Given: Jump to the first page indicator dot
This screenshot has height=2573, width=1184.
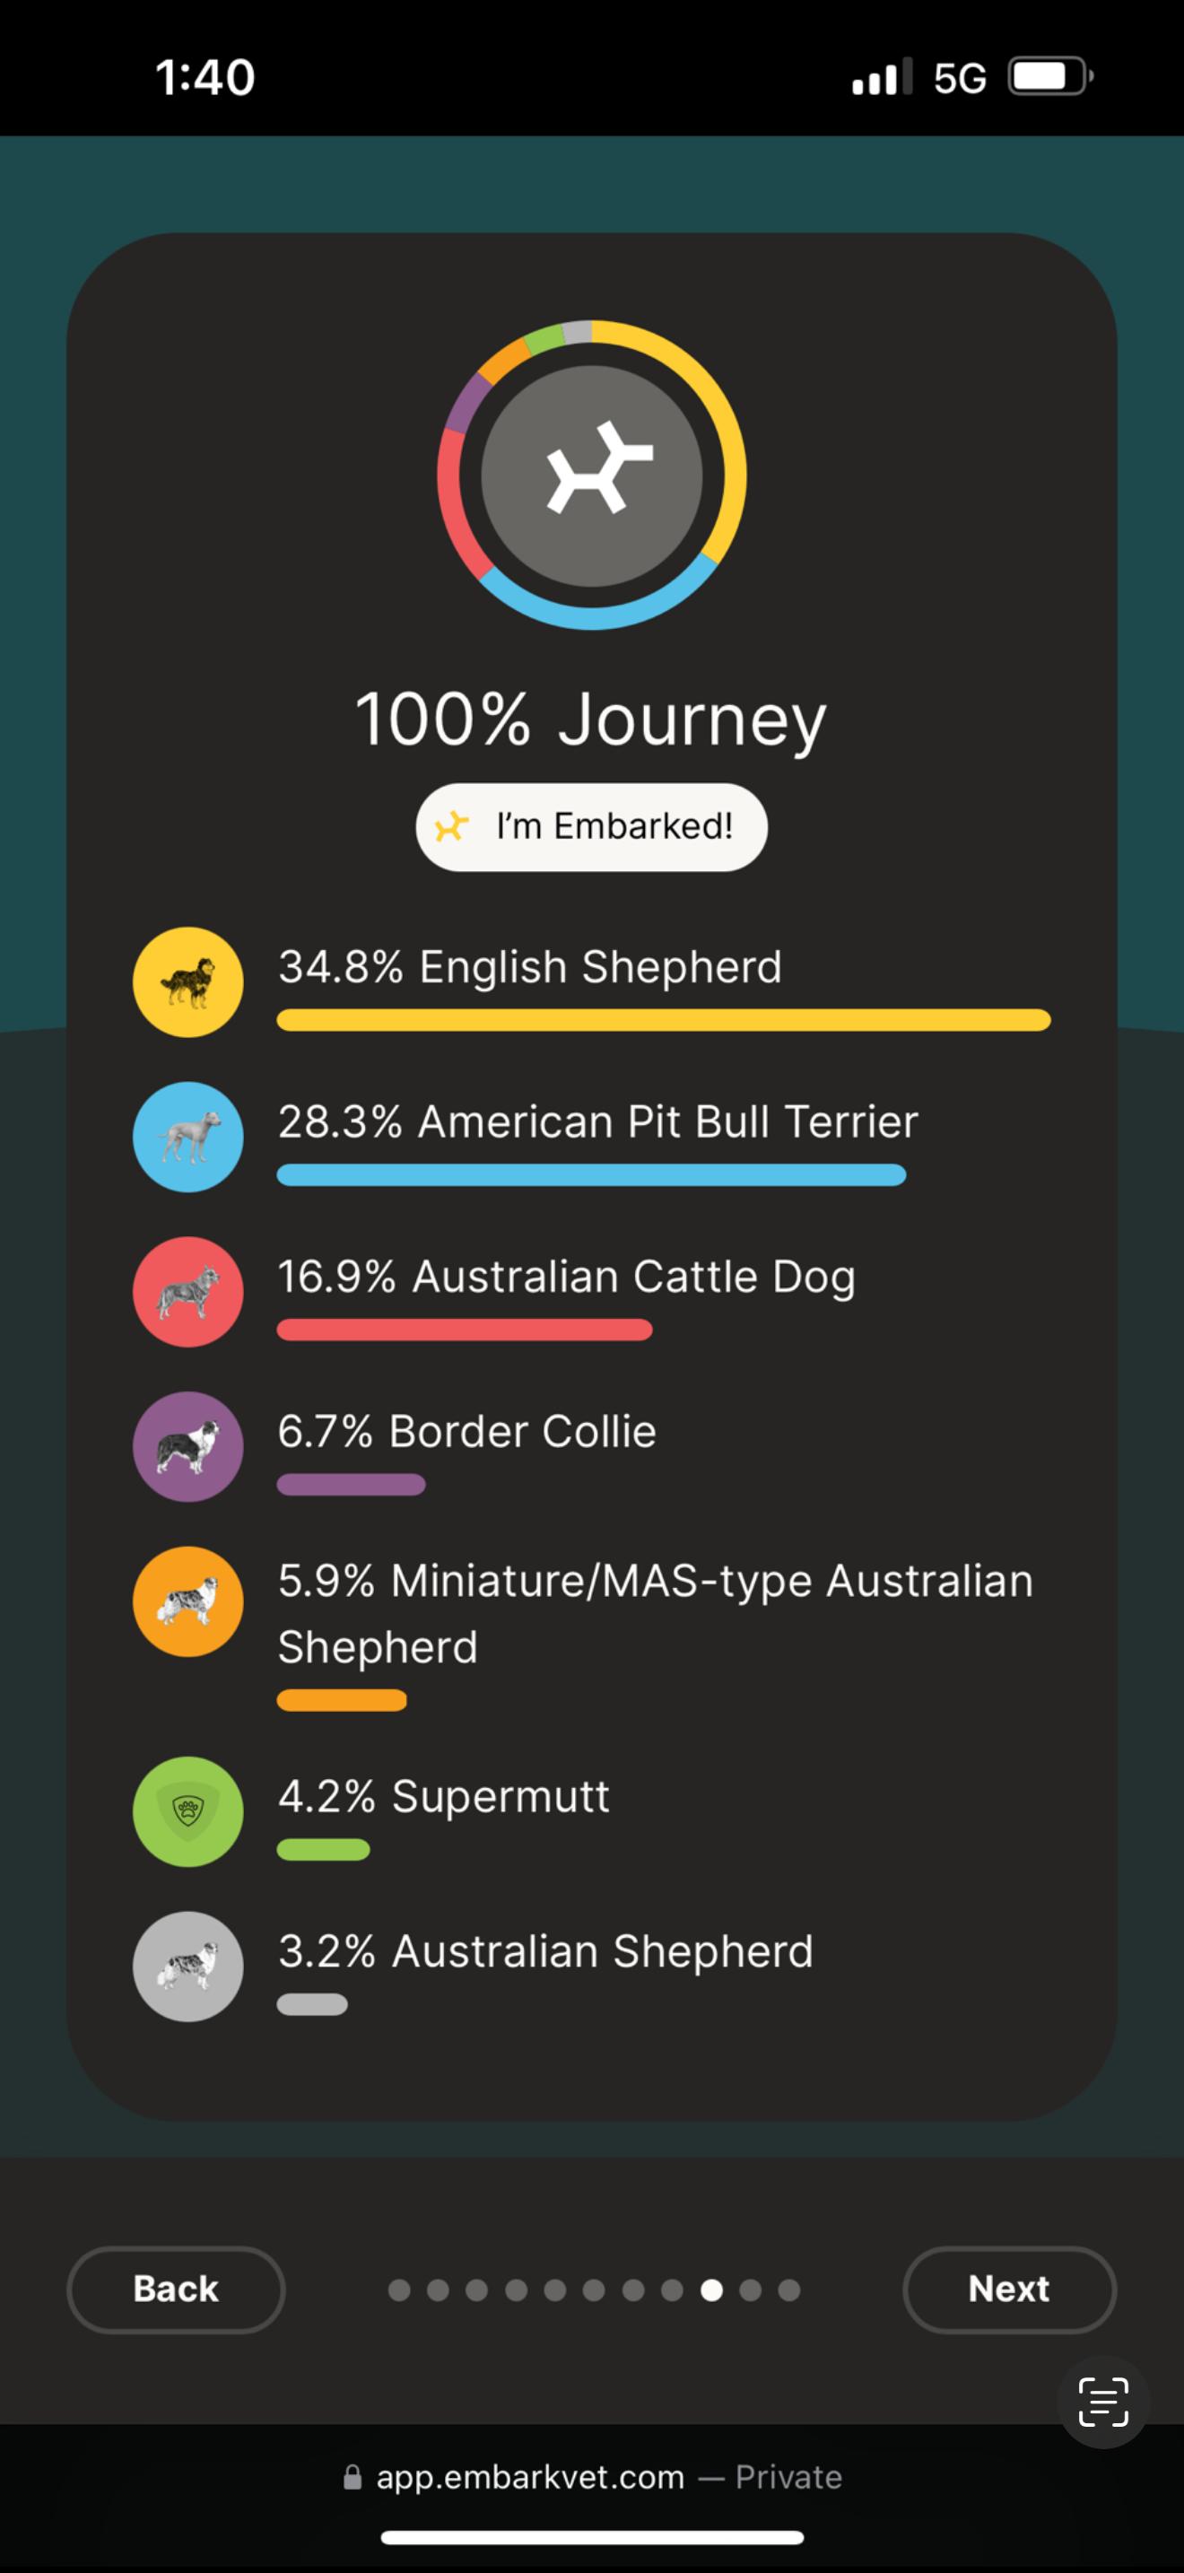Looking at the screenshot, I should pos(399,2290).
